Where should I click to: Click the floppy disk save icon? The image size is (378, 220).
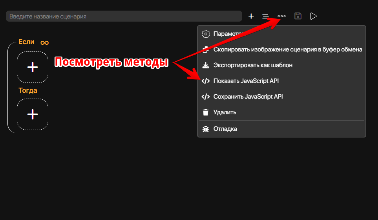298,16
